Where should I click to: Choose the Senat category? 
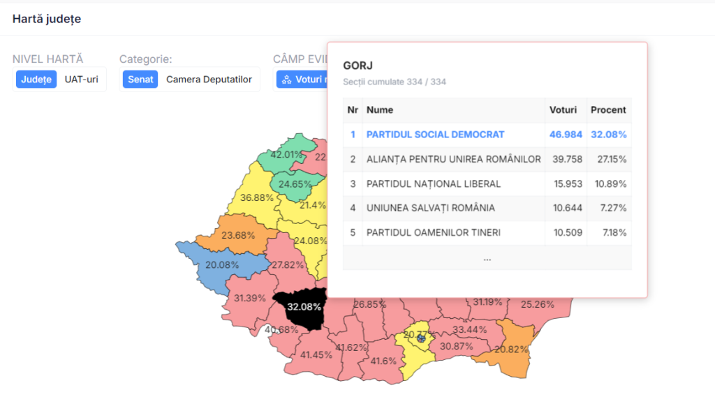point(140,80)
